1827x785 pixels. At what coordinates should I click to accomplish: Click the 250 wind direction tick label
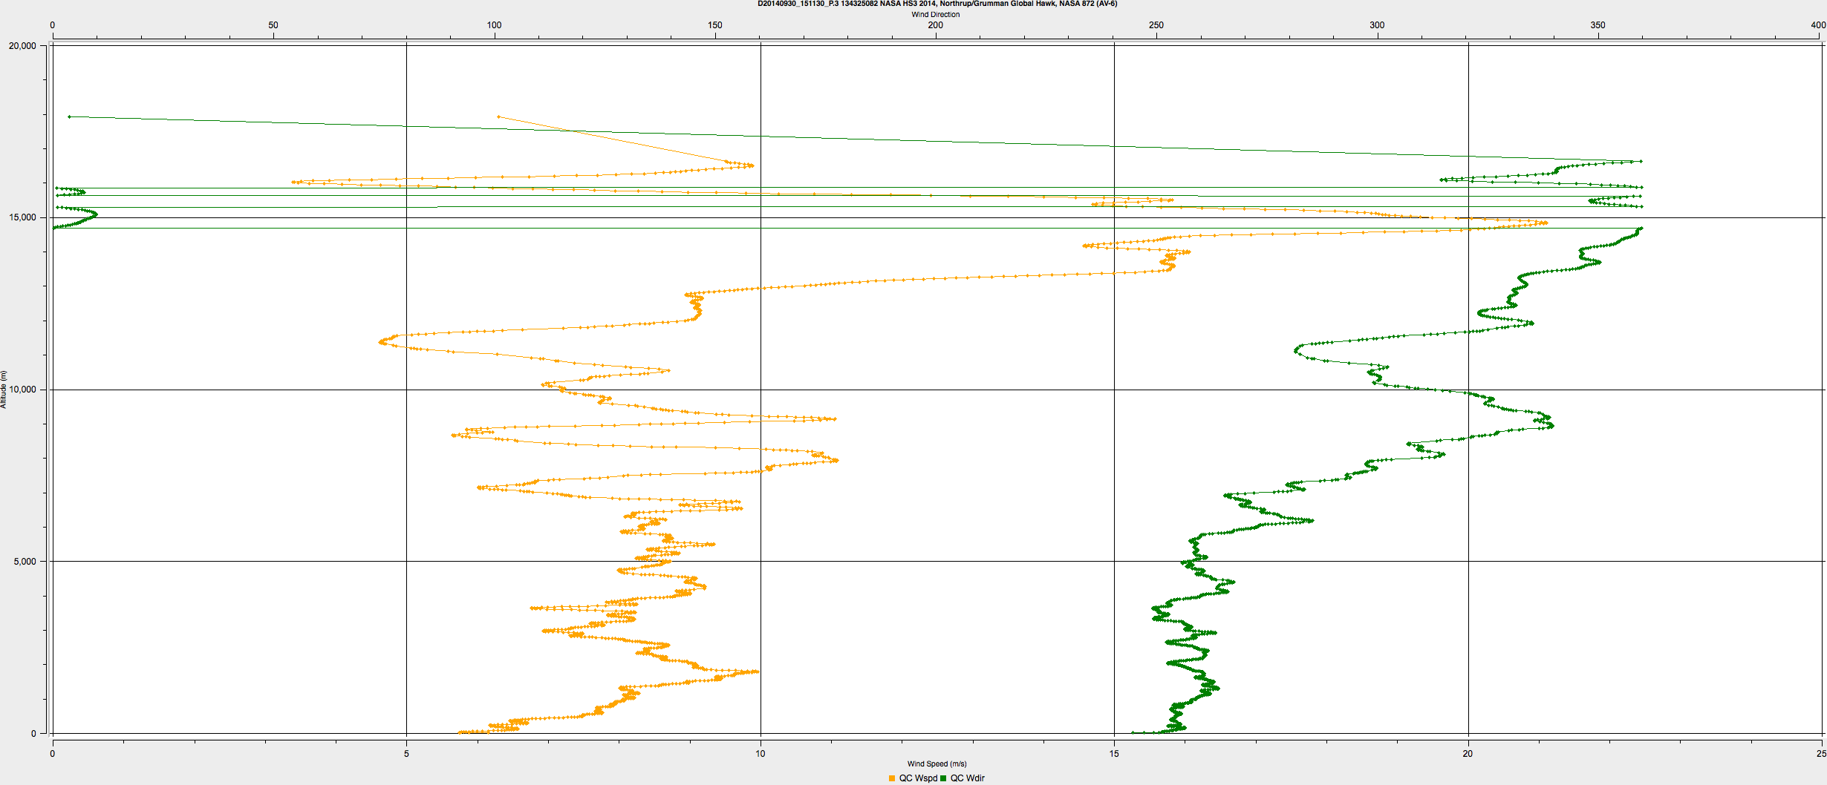[1156, 25]
